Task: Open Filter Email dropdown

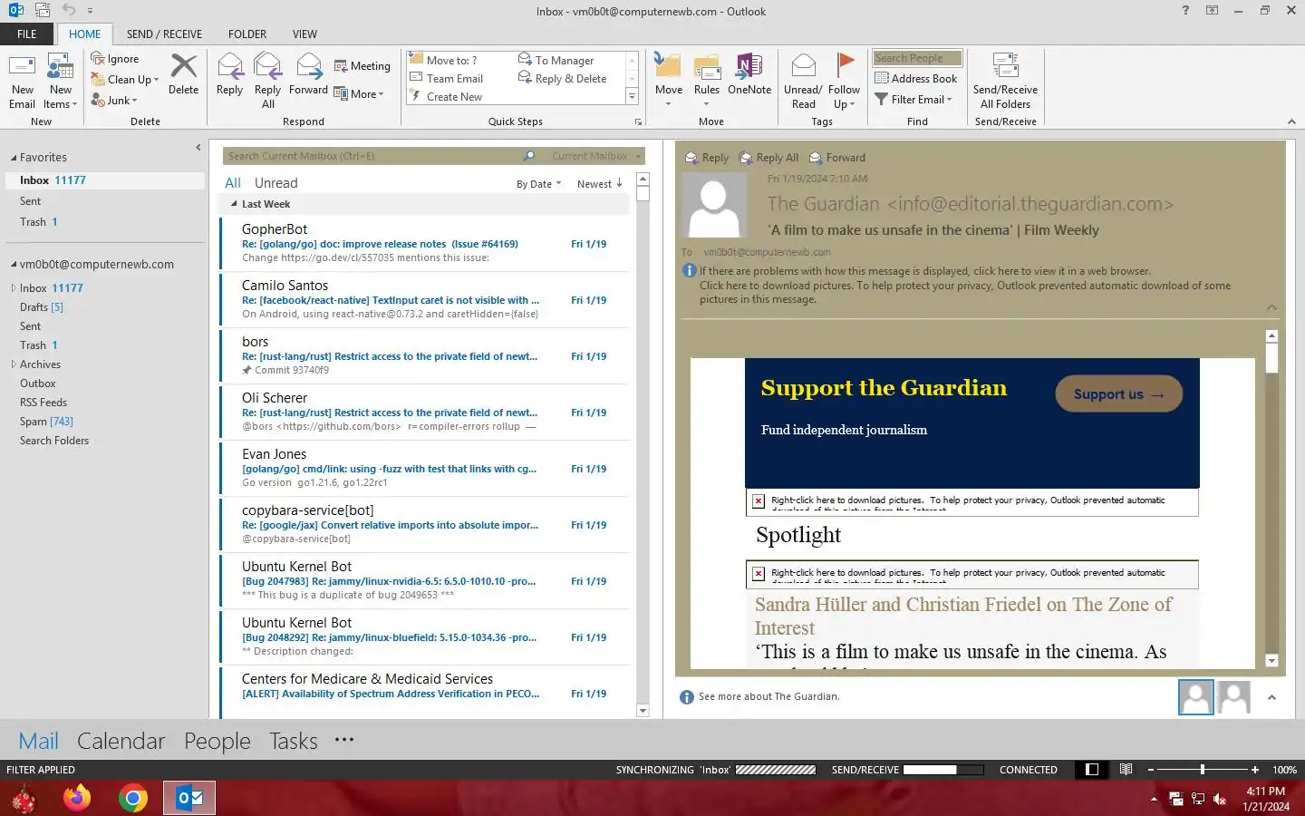Action: [x=913, y=100]
